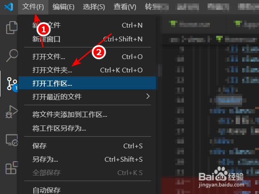
Task: Select 打开工作区... menu entry
Action: 88,83
